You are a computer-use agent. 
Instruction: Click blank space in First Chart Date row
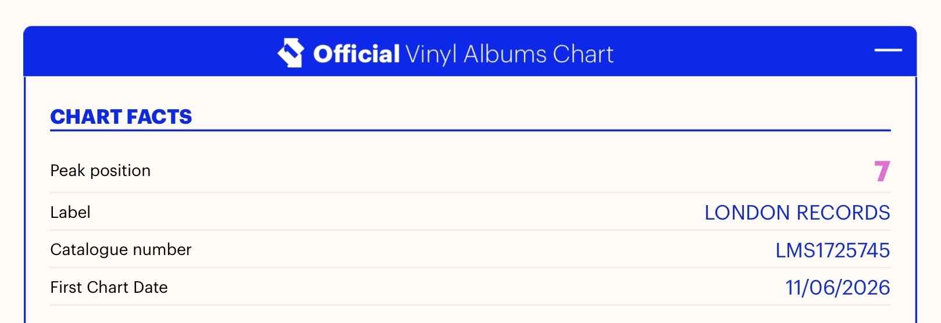click(477, 288)
